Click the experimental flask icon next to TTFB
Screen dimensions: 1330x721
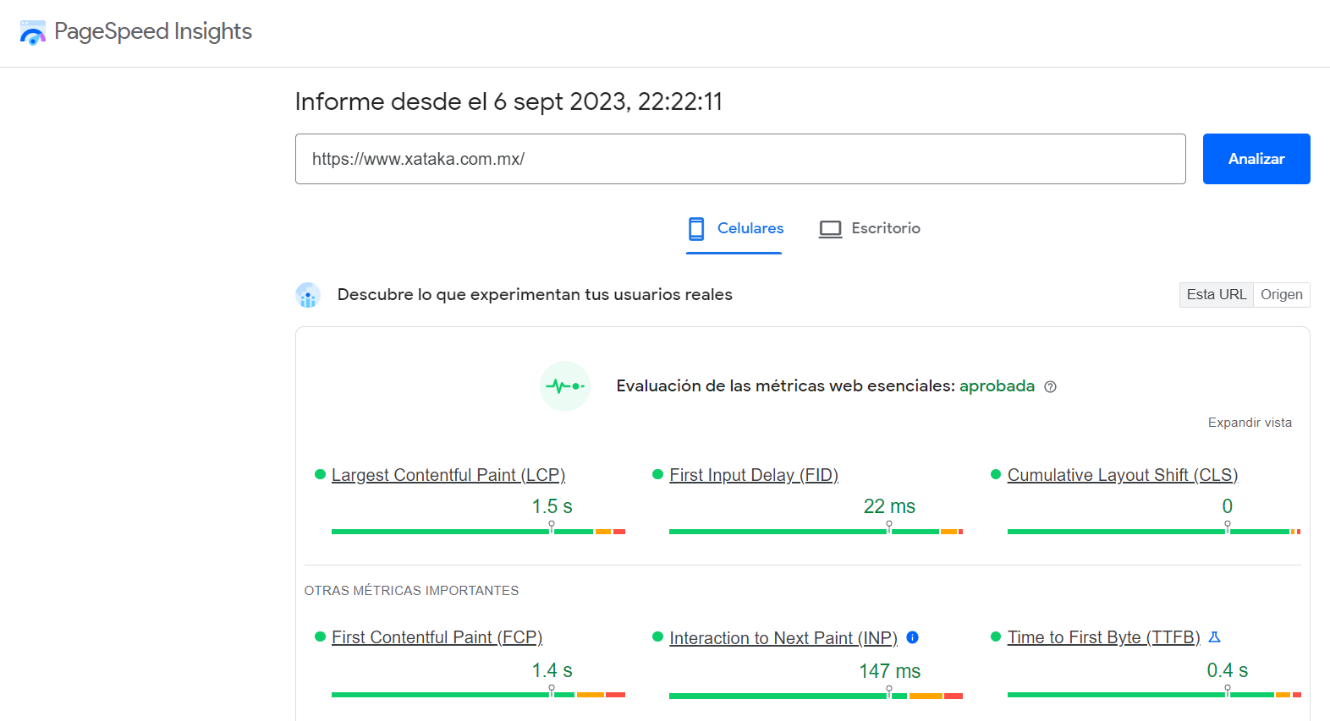[1215, 636]
